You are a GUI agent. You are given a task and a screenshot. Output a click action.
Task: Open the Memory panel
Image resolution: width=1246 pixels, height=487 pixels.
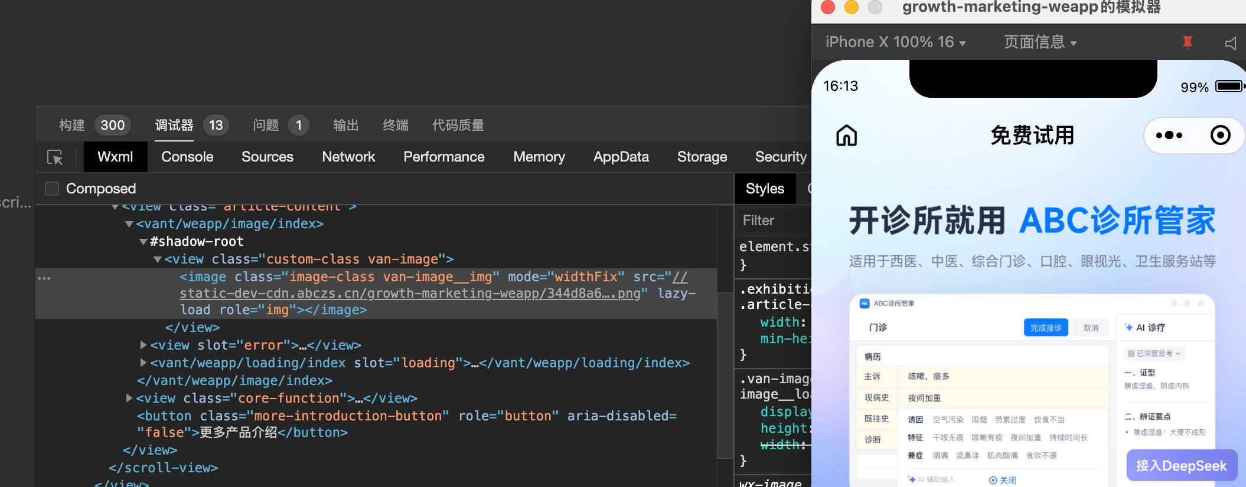click(539, 157)
